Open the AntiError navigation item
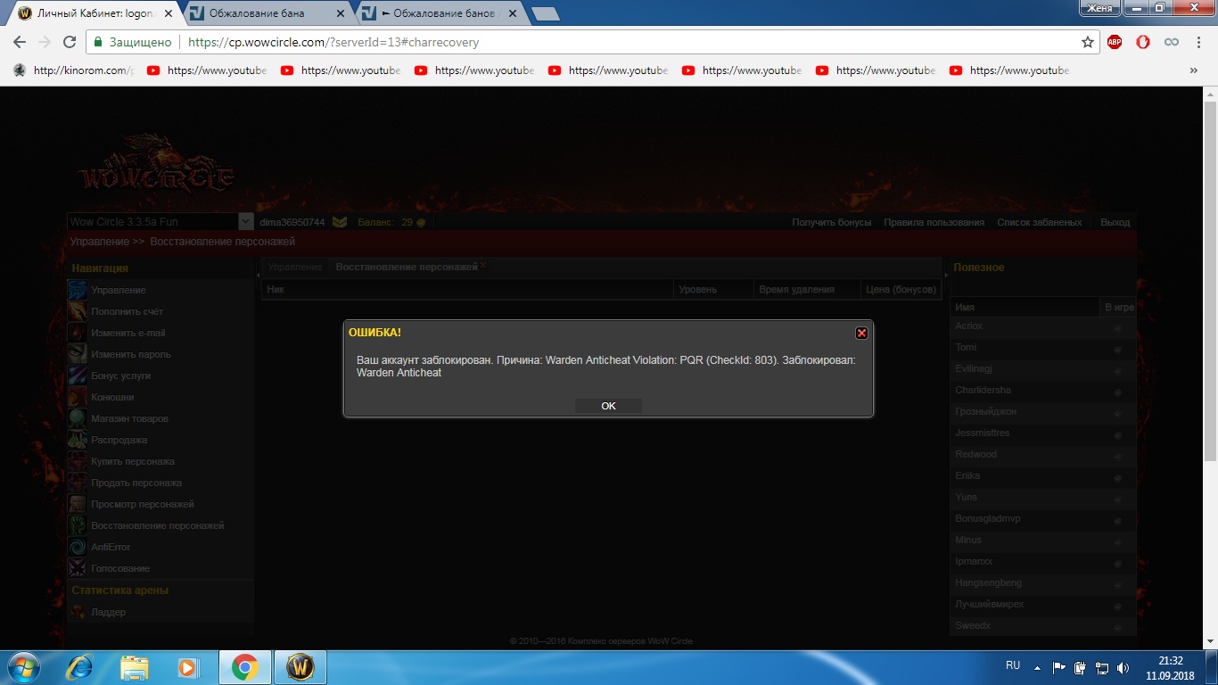 (x=111, y=547)
